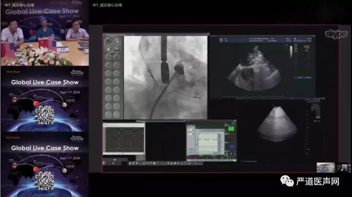The height and width of the screenshot is (197, 352).
Task: Click the top-left icon in the fluoroscopy tool palette
Action: coord(109,41)
